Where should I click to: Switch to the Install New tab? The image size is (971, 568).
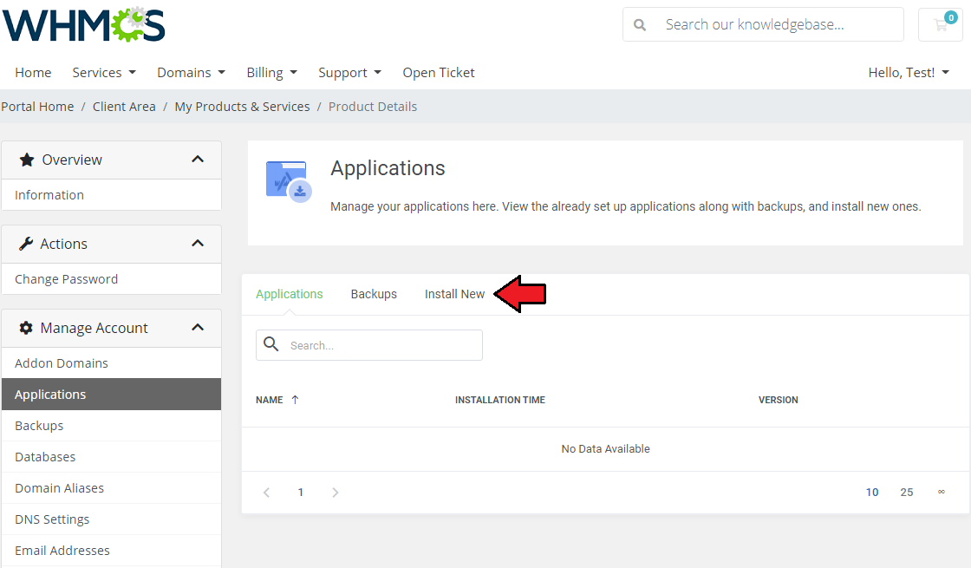point(454,294)
